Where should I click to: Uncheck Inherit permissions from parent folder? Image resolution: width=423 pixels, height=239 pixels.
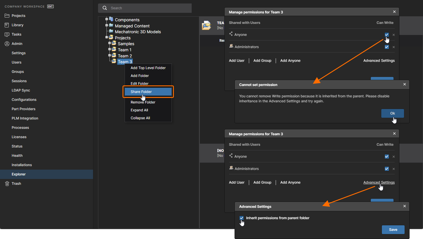click(x=242, y=218)
